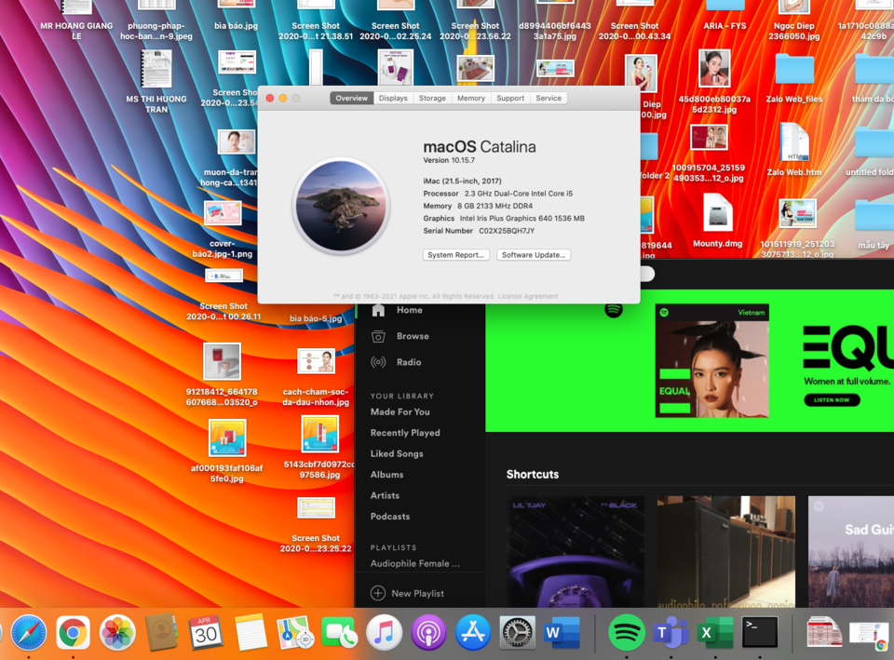This screenshot has width=894, height=660.
Task: Open Recently Played in Spotify
Action: pos(405,433)
